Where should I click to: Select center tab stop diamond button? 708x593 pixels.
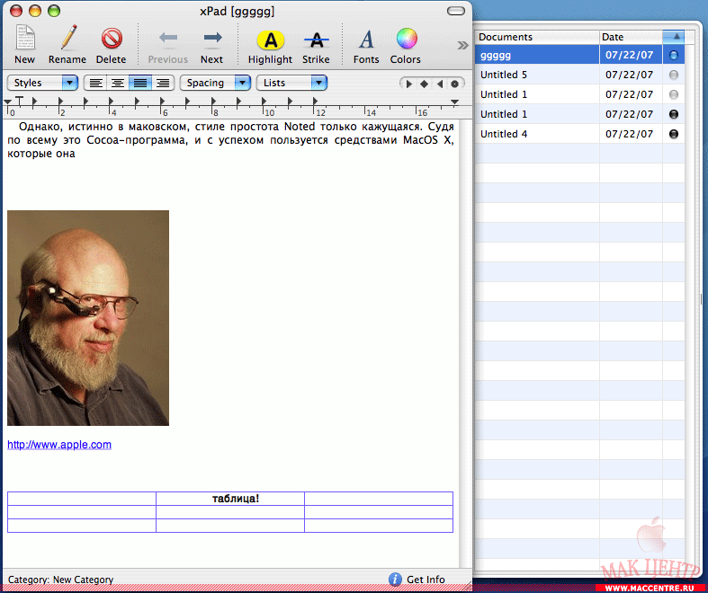click(424, 84)
